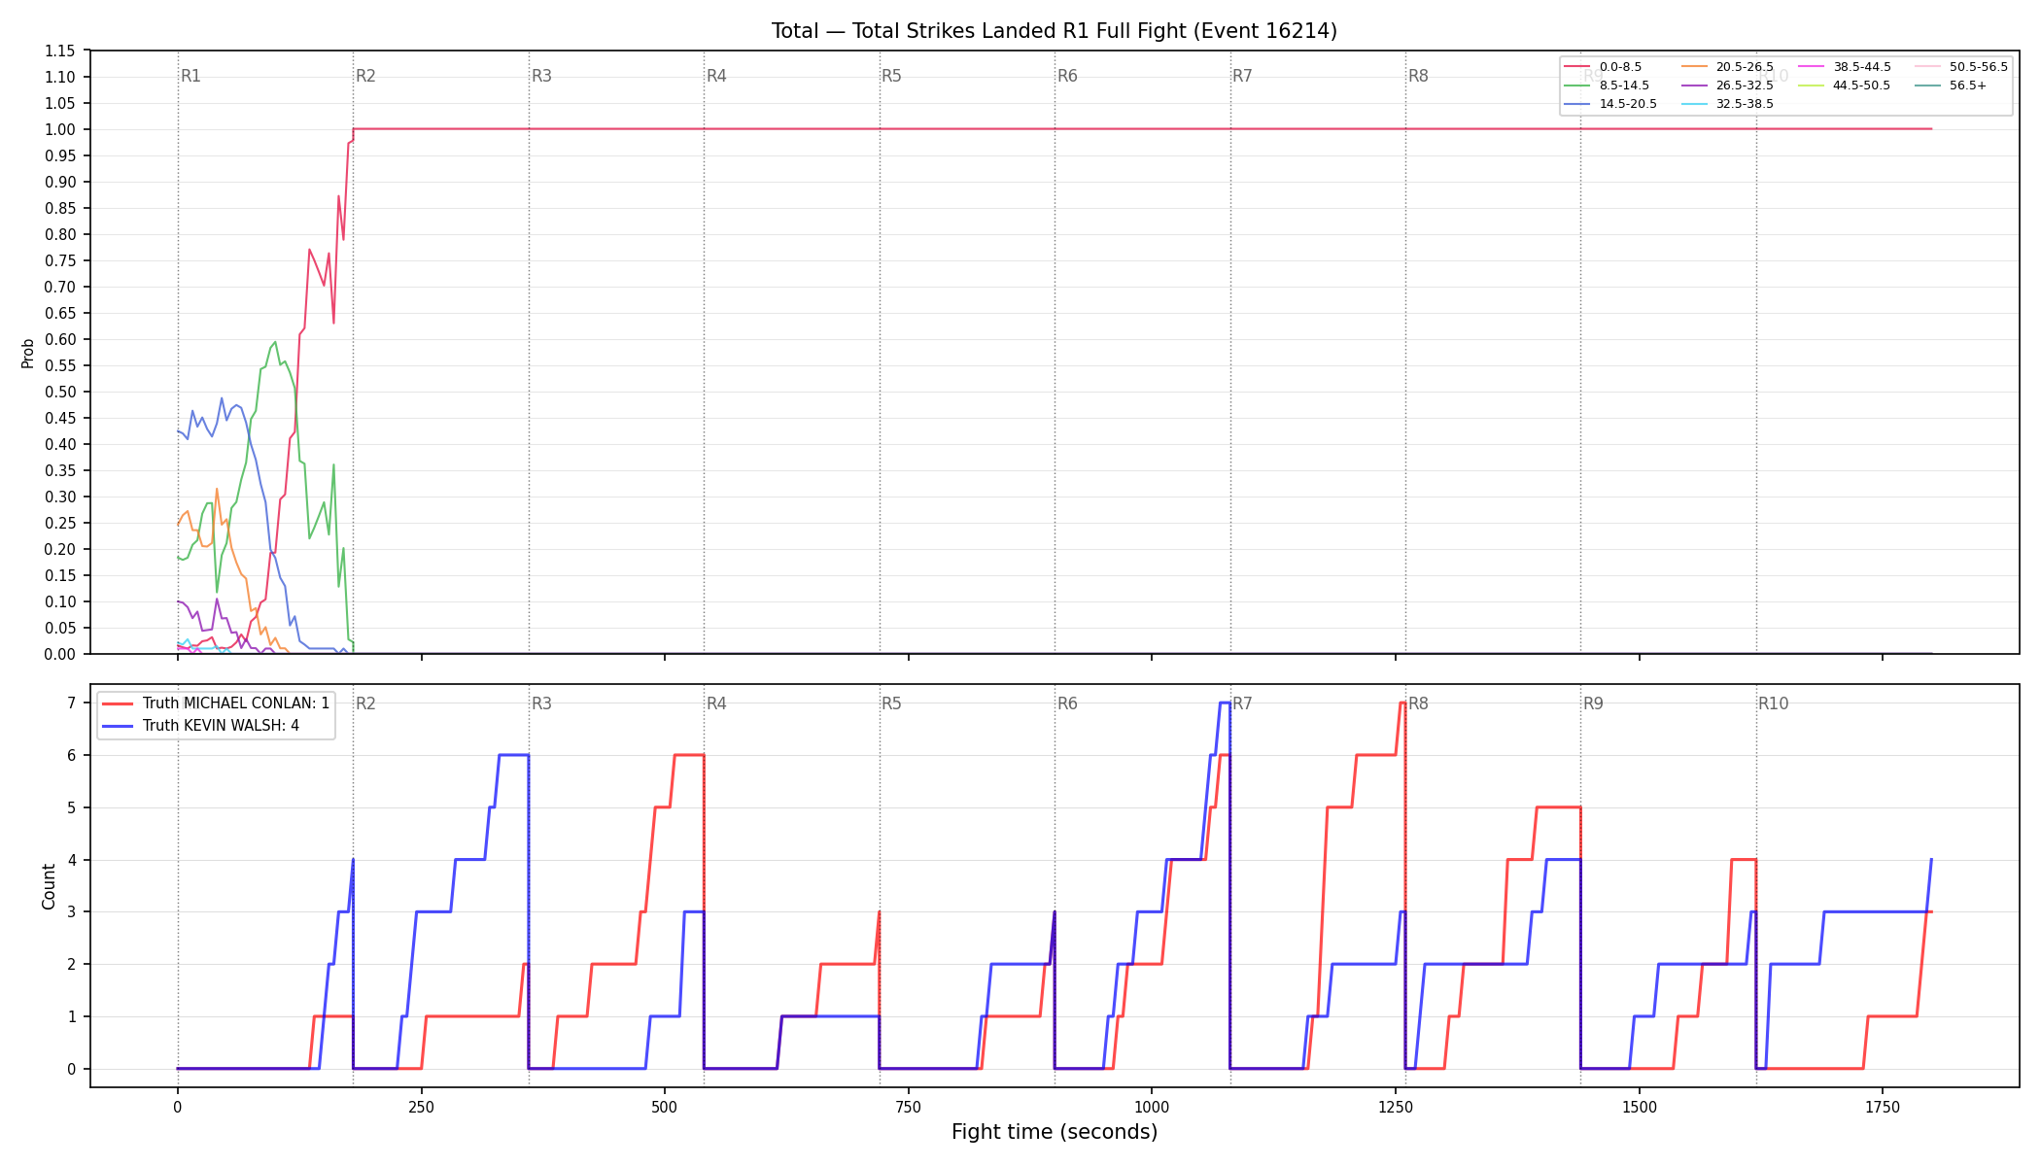The height and width of the screenshot is (1166, 2041).
Task: Click the 1250 tick on the time axis
Action: [x=1396, y=1107]
